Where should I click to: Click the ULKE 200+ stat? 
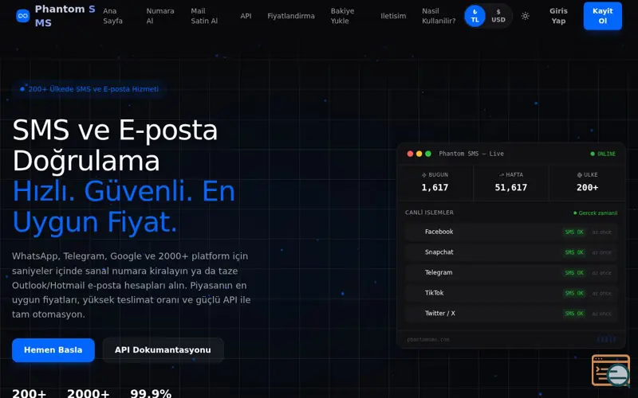point(587,181)
